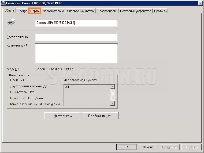Click the printer icon beside the name
The height and width of the screenshot is (153, 204).
(x=11, y=22)
